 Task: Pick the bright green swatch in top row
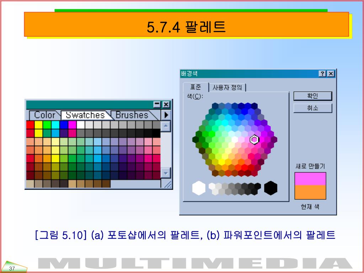47,125
